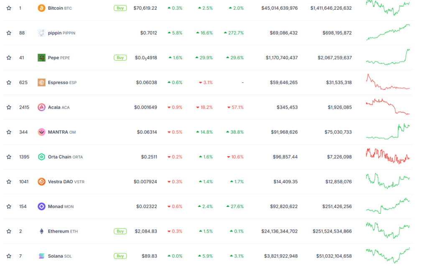Screen dimensions: 428x266
Task: View the Pepe 7-day sparkline chart
Action: pyautogui.click(x=387, y=57)
